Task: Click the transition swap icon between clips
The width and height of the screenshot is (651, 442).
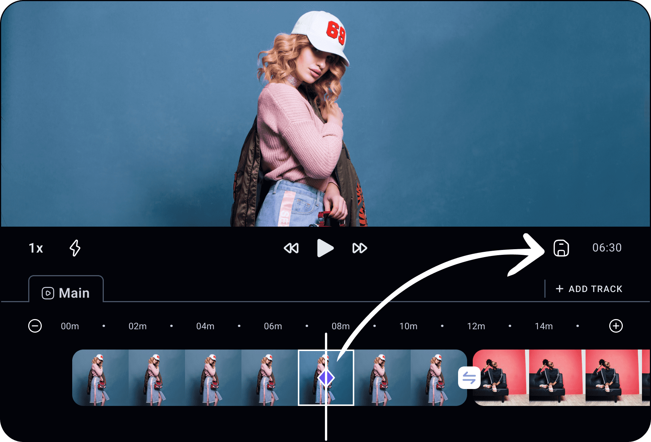Action: (469, 378)
